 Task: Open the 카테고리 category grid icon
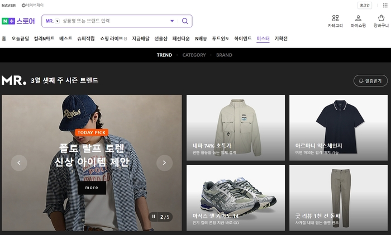[335, 18]
